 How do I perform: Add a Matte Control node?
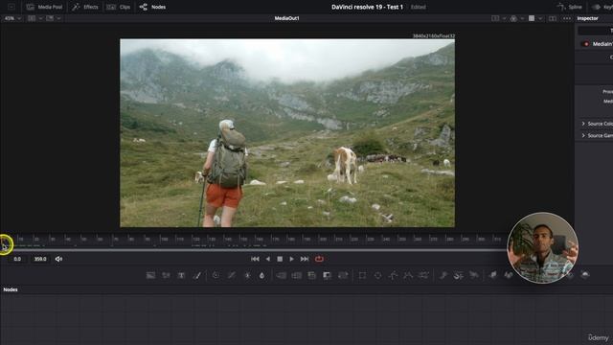click(x=312, y=275)
